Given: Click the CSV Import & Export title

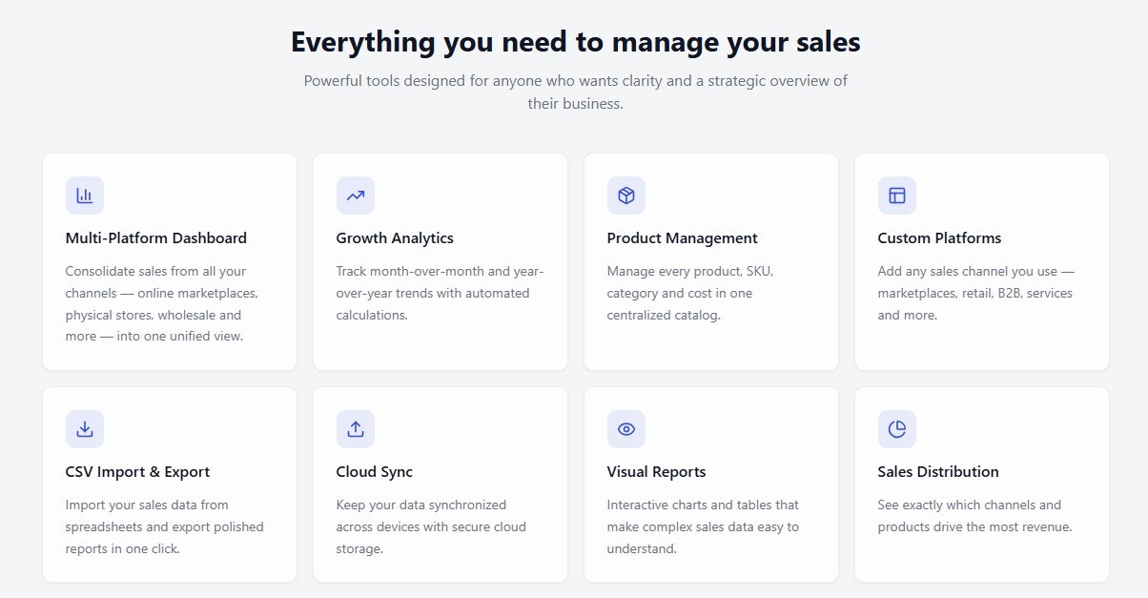Looking at the screenshot, I should point(136,471).
